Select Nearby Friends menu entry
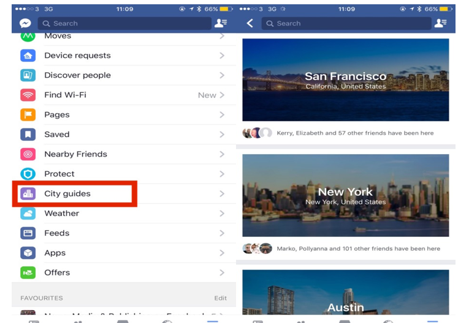469x323 pixels. pos(124,154)
